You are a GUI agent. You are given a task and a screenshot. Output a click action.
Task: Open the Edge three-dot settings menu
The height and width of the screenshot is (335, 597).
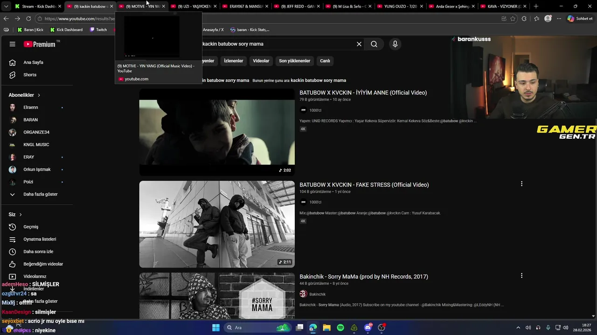(559, 19)
